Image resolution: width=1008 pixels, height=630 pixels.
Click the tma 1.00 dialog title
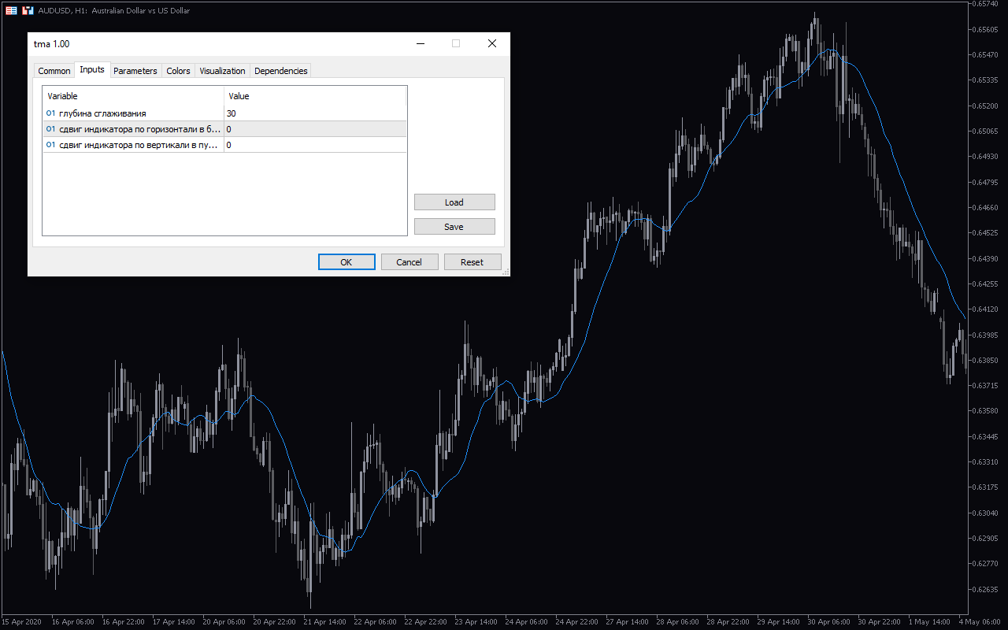[52, 44]
